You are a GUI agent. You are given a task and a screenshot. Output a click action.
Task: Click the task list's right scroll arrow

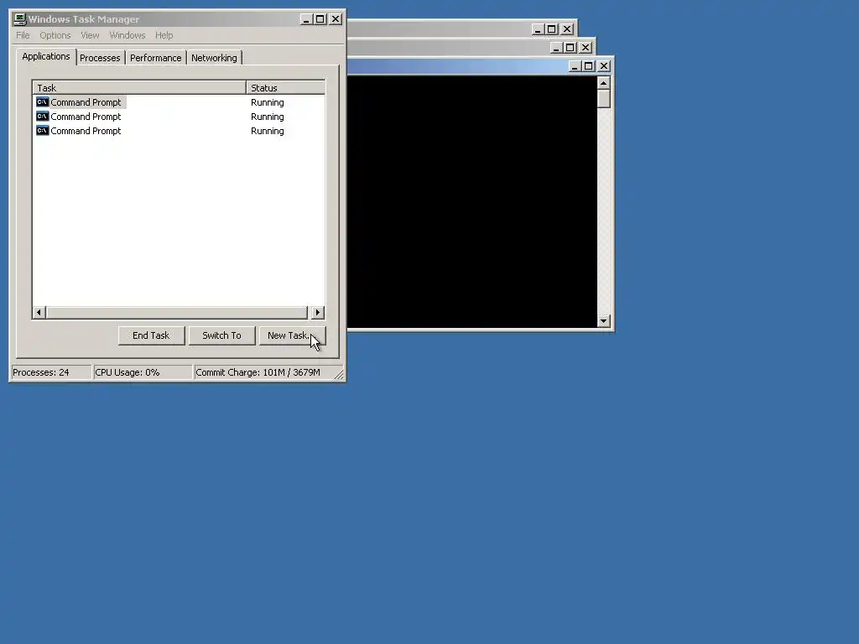[x=318, y=313]
